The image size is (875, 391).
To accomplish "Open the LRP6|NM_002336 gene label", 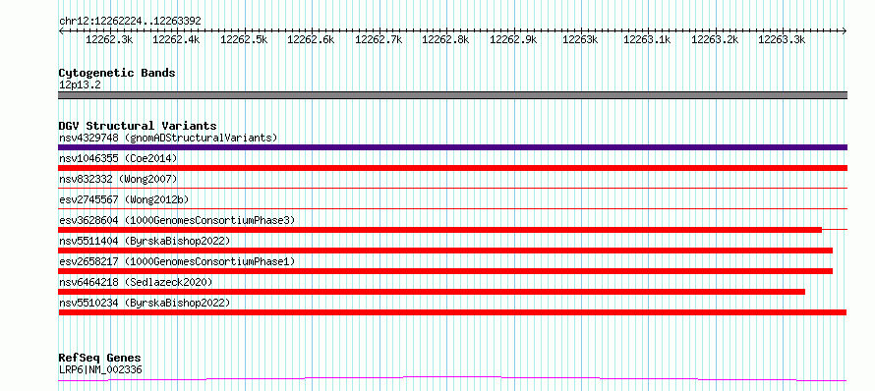I will 100,369.
